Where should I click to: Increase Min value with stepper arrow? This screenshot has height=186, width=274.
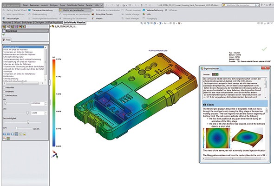(x=46, y=103)
